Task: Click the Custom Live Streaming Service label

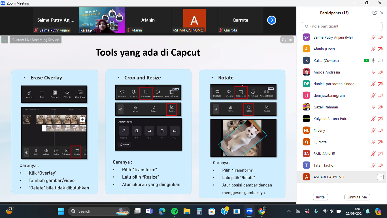Action: 35,40
